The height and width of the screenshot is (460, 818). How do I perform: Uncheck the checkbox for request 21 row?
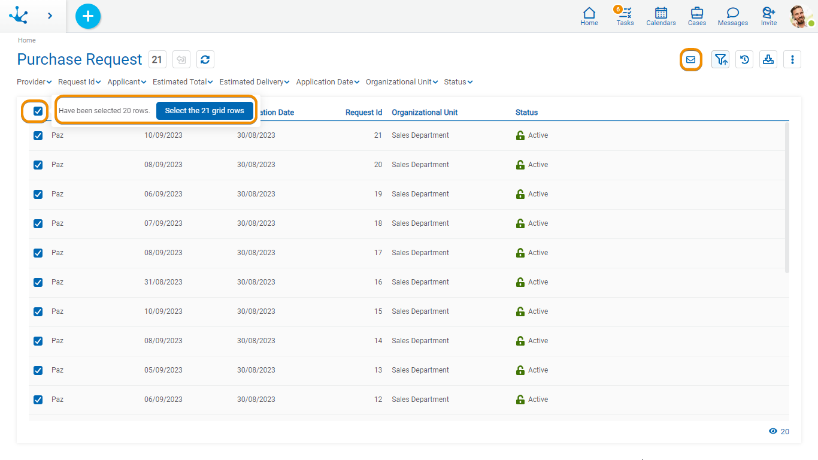coord(38,135)
